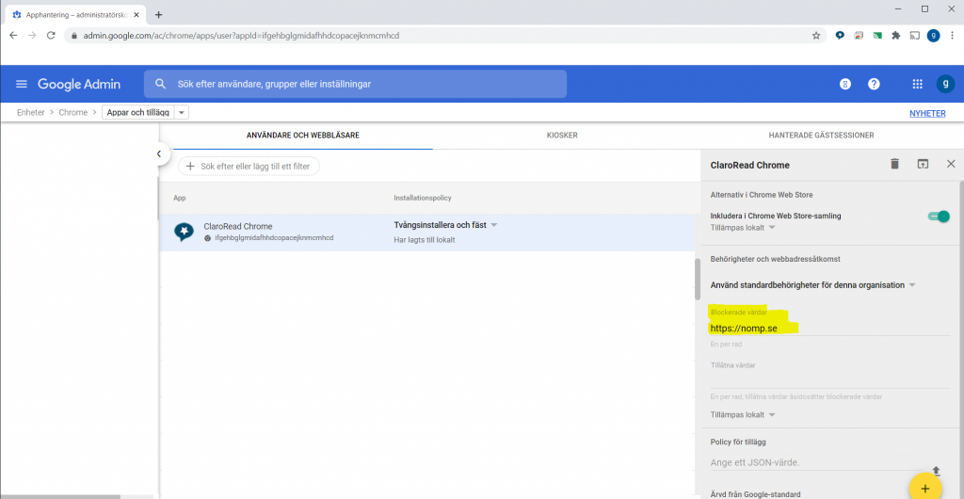The width and height of the screenshot is (964, 499).
Task: Click the Installationspolicy column header
Action: click(423, 198)
